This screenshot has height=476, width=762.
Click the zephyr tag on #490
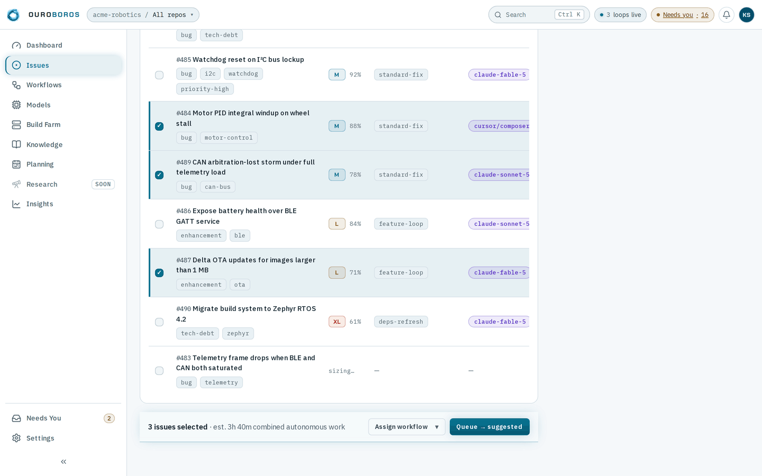click(x=238, y=333)
